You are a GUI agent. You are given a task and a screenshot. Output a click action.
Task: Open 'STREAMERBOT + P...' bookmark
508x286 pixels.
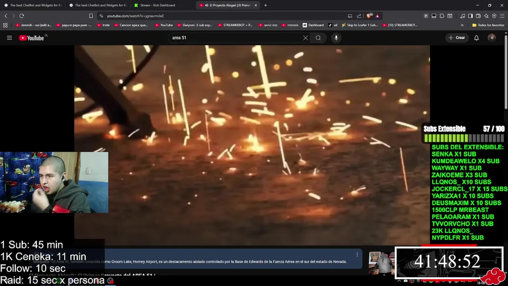click(x=235, y=25)
